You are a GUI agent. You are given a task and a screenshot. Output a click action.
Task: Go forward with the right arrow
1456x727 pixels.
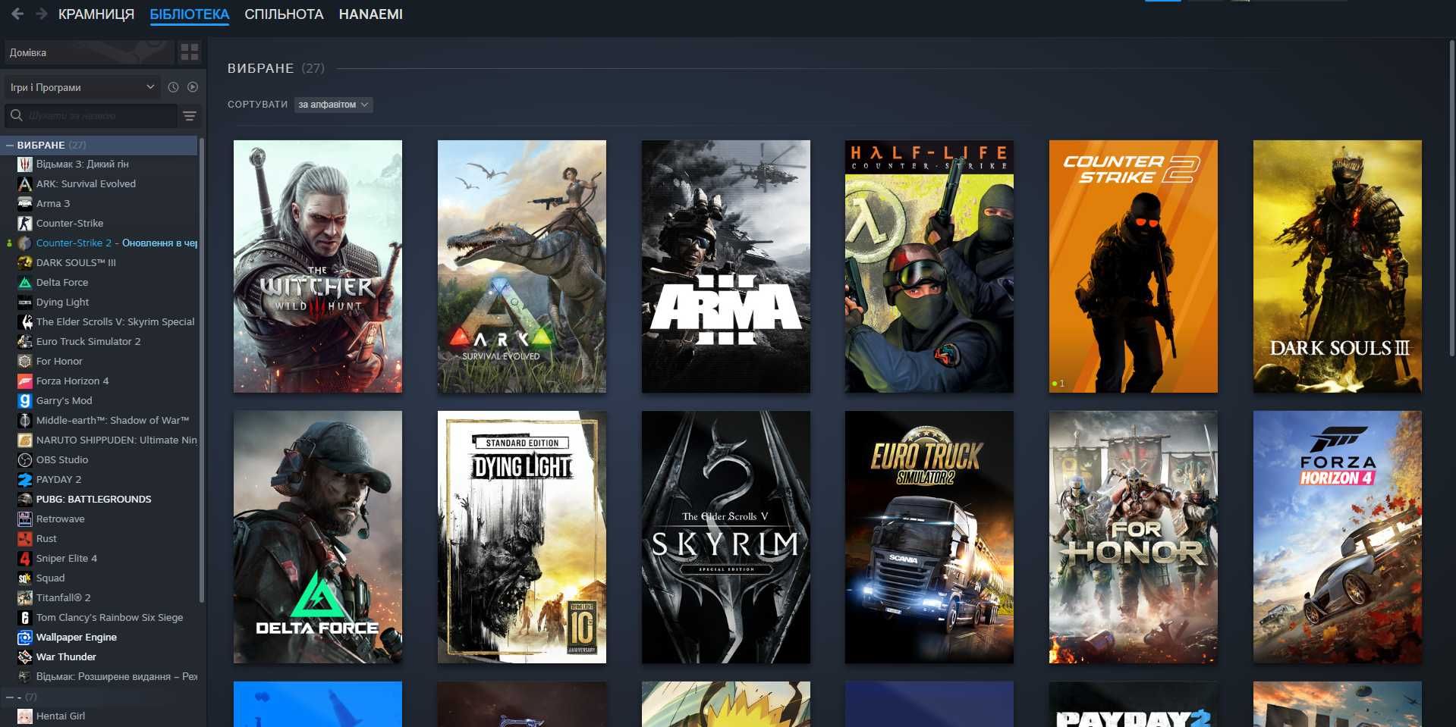(41, 14)
